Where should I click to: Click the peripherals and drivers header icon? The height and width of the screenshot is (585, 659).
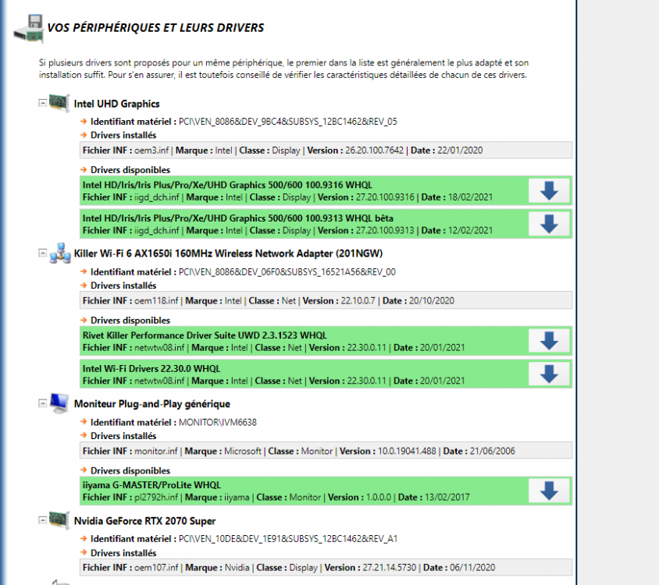coord(29,29)
